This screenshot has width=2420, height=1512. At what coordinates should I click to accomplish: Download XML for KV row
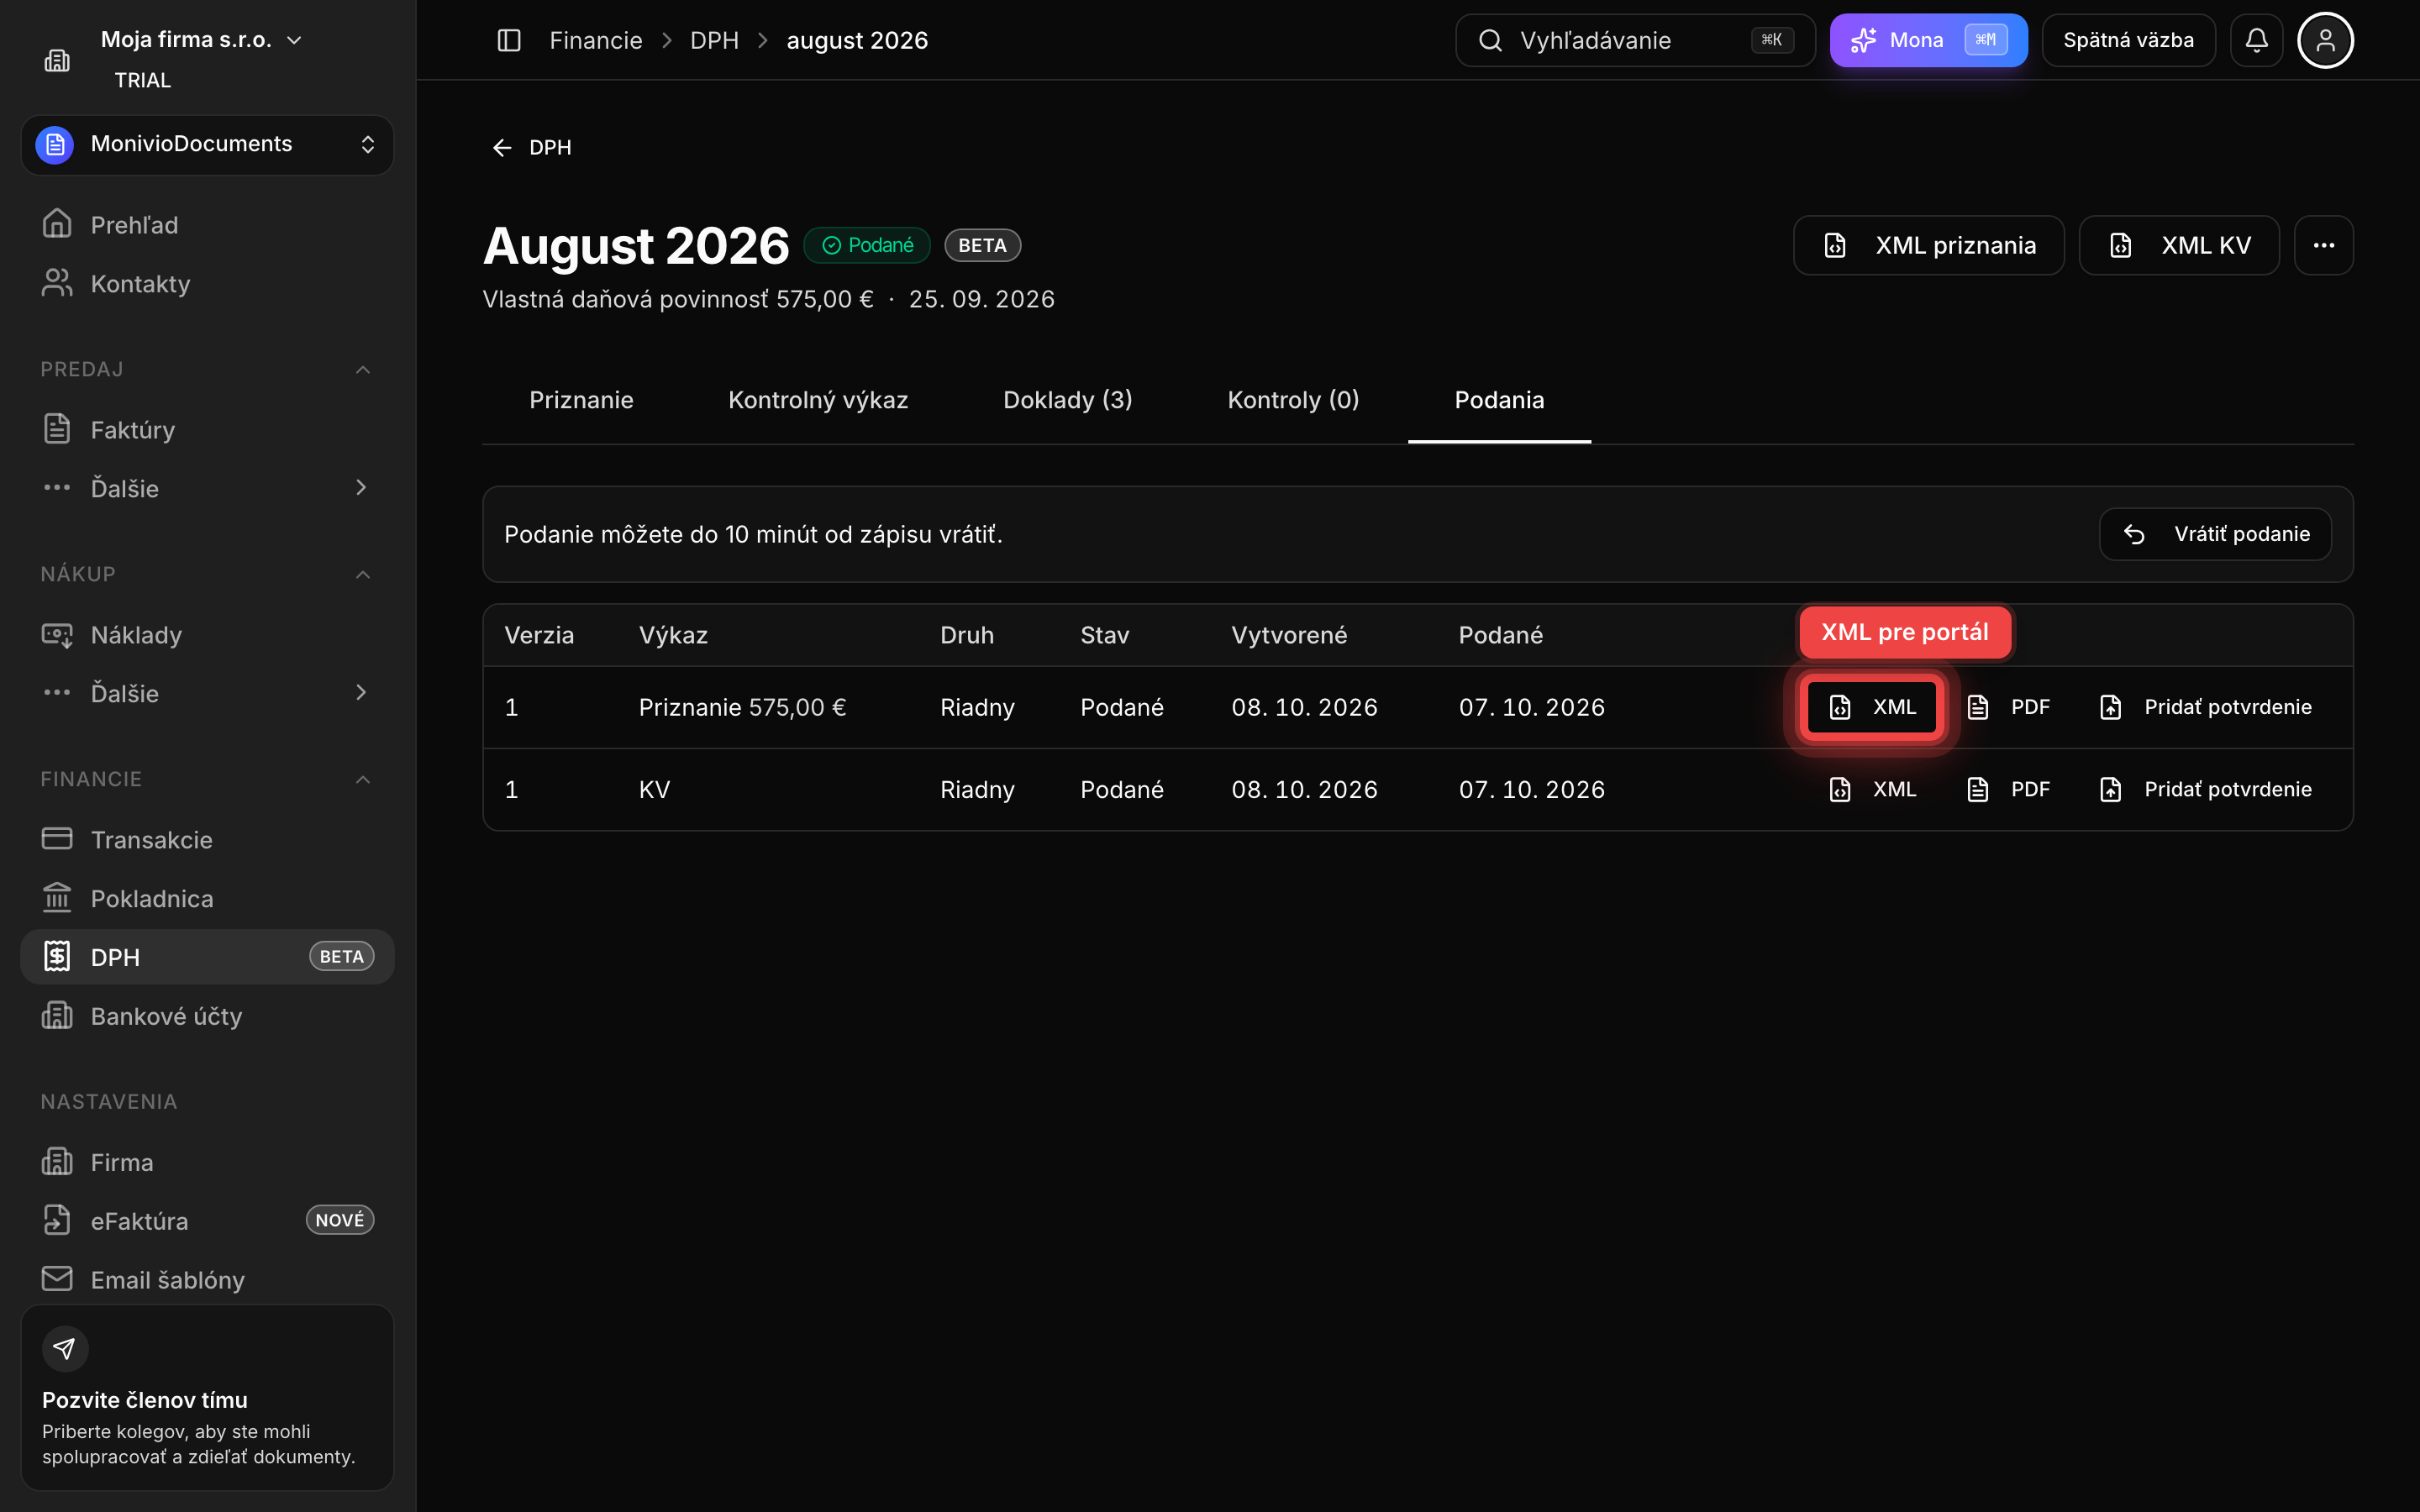click(1871, 789)
